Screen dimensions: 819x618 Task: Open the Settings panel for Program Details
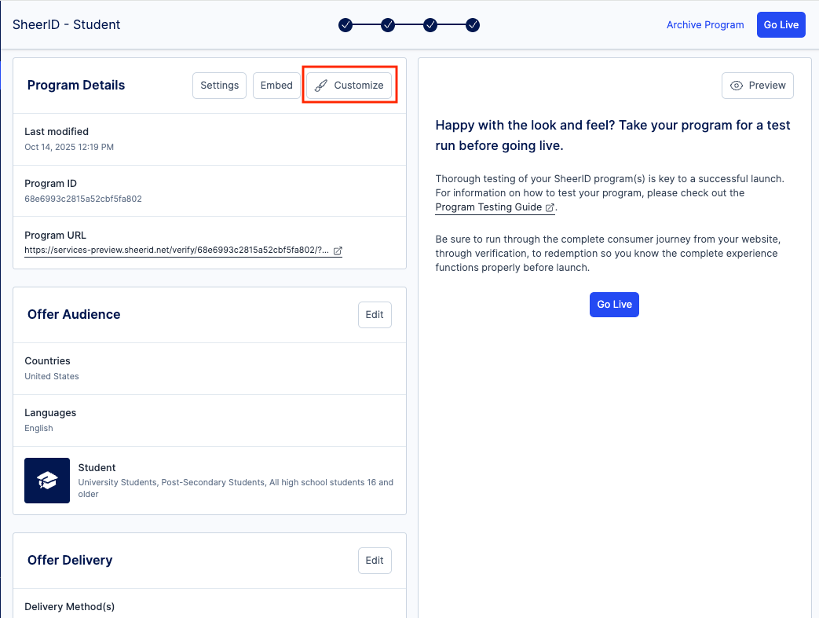[x=218, y=85]
